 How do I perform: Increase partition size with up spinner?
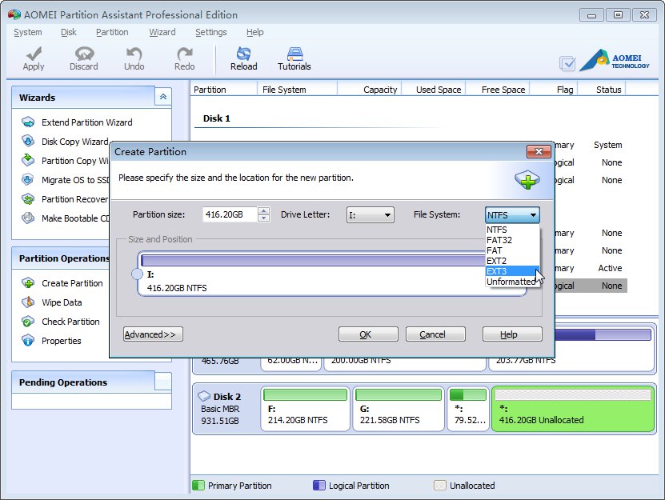264,210
